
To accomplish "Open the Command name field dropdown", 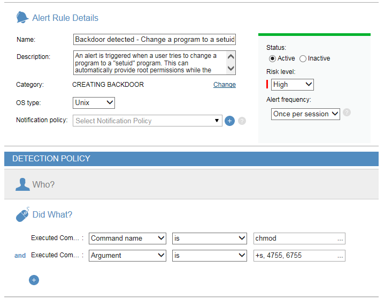I will tap(128, 239).
